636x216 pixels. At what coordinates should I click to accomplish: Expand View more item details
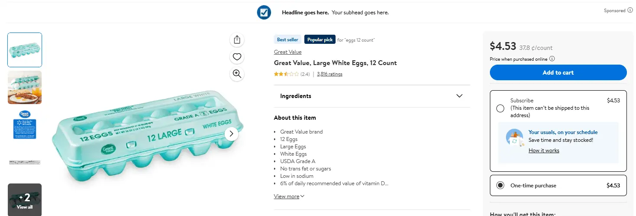click(x=289, y=196)
